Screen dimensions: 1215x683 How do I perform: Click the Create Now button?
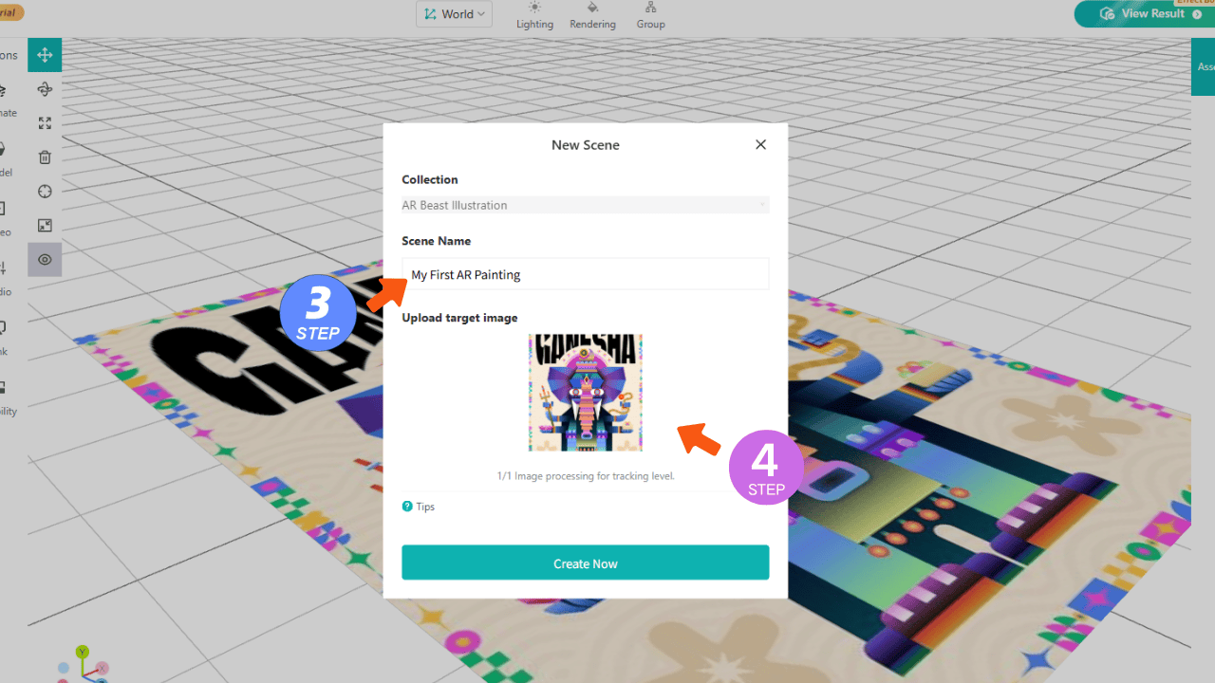(x=585, y=563)
